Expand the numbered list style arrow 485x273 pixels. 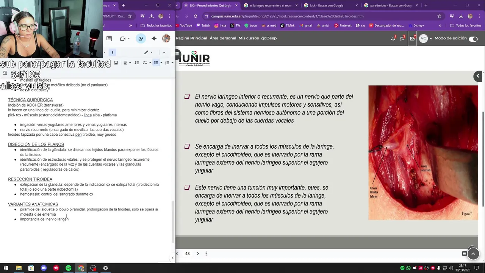coord(172,63)
